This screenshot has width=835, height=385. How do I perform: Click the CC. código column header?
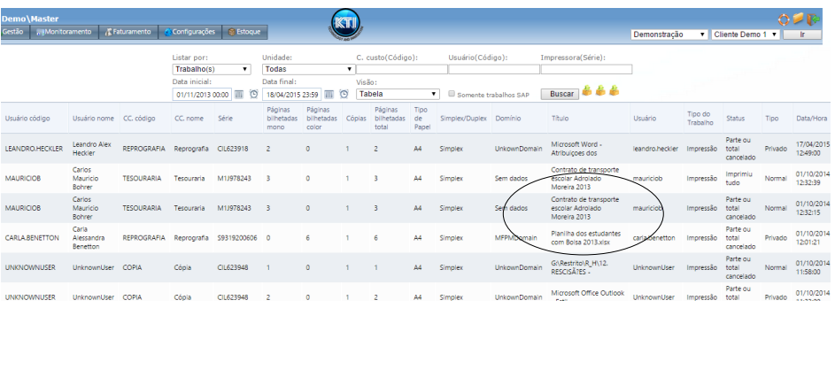pos(139,119)
